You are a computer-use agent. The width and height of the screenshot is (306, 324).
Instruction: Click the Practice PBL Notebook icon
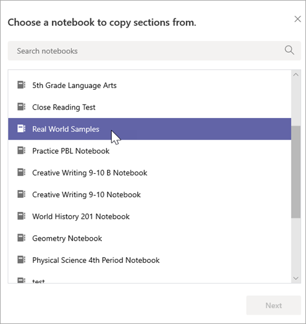point(21,150)
